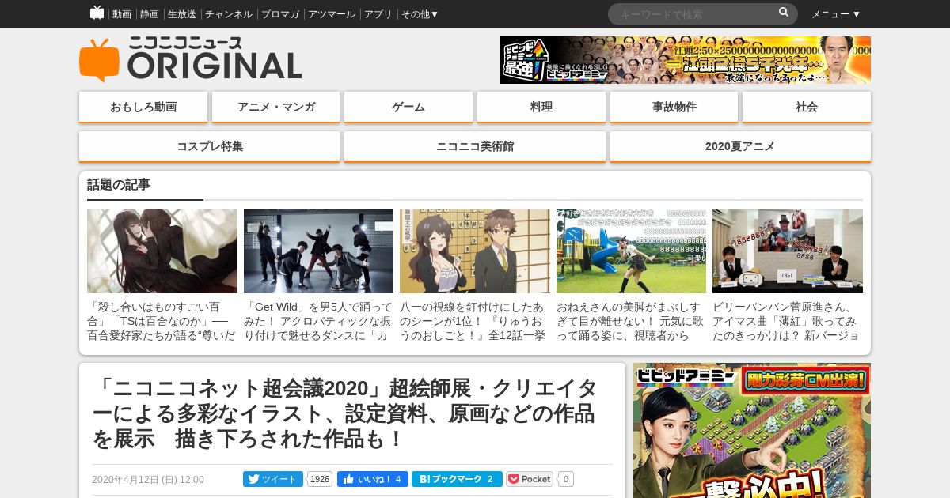This screenshot has width=950, height=498.
Task: Open the shogi anime thumbnail
Action: (x=475, y=251)
